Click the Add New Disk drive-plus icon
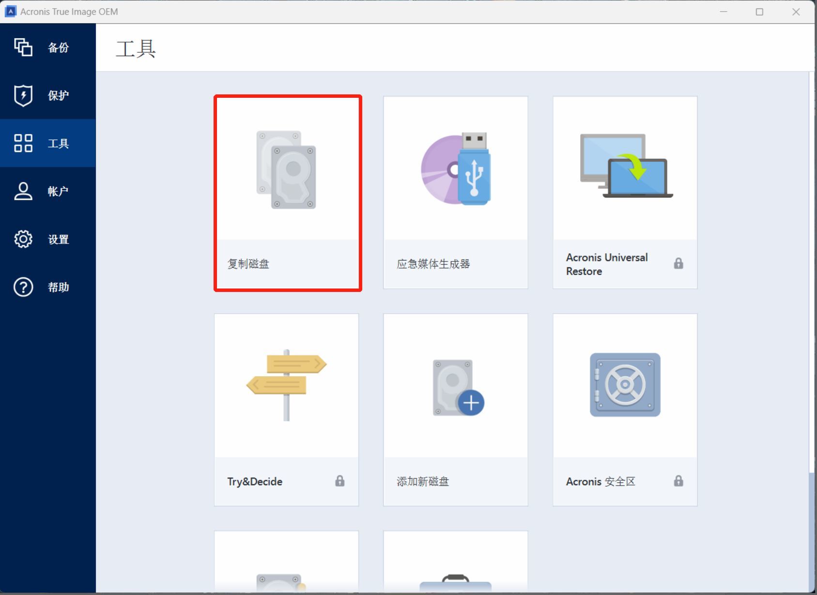Viewport: 817px width, 595px height. click(458, 387)
